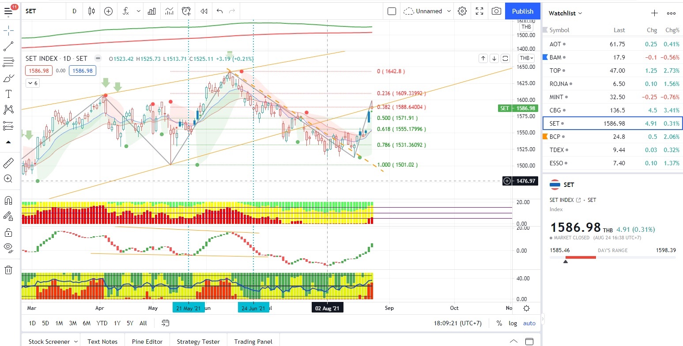The width and height of the screenshot is (683, 346).
Task: Select the brush drawing tool
Action: [8, 78]
